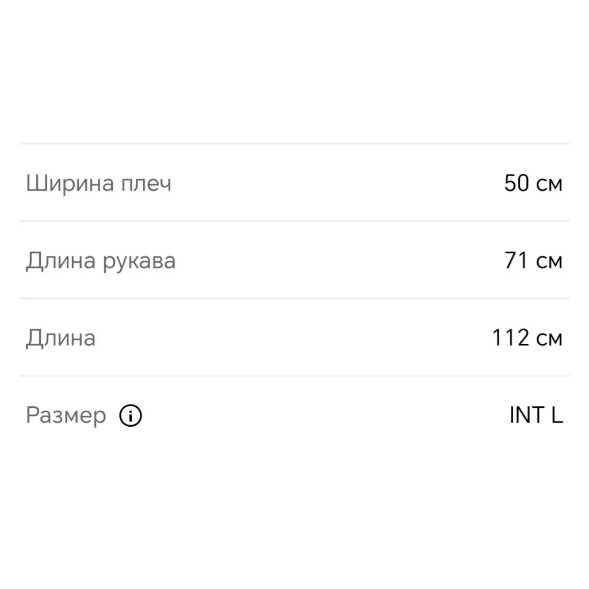
Task: Click the 'Размер' label text
Action: [x=66, y=415]
